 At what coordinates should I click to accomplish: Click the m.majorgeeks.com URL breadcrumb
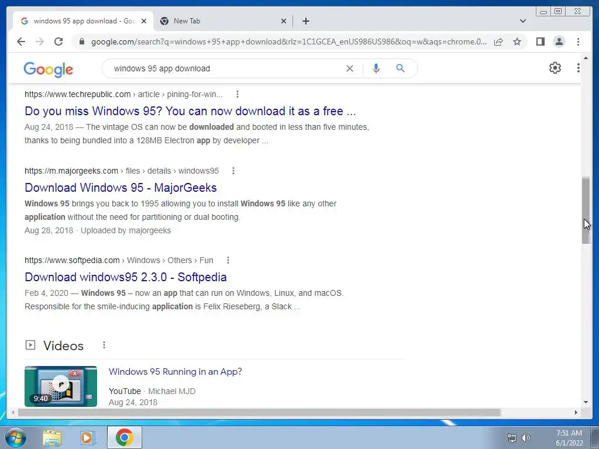pyautogui.click(x=122, y=171)
